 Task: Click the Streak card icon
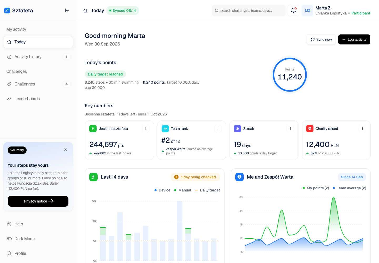tap(237, 129)
